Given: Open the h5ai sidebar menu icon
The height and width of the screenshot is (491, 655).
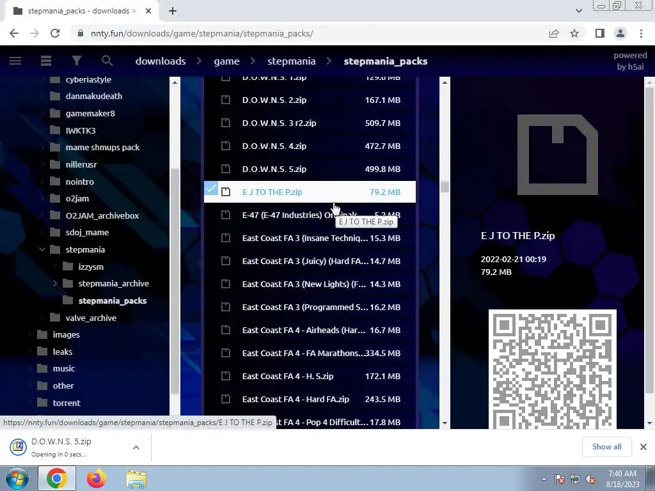Looking at the screenshot, I should [15, 61].
